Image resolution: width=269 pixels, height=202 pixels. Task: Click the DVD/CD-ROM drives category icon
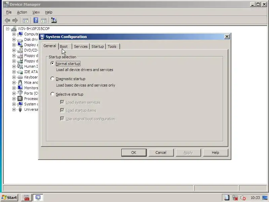pos(20,50)
